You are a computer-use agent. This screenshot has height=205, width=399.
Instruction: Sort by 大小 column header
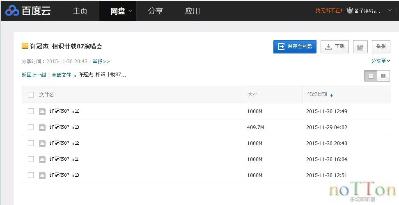(x=252, y=94)
